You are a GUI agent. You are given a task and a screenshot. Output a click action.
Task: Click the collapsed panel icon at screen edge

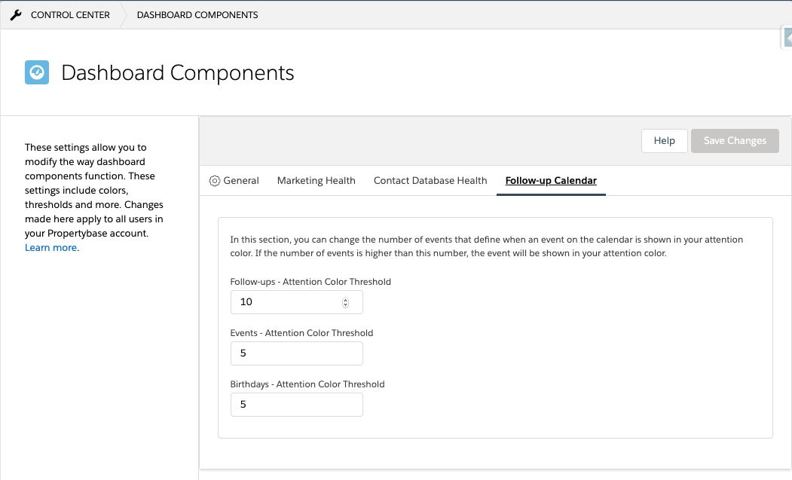point(787,37)
